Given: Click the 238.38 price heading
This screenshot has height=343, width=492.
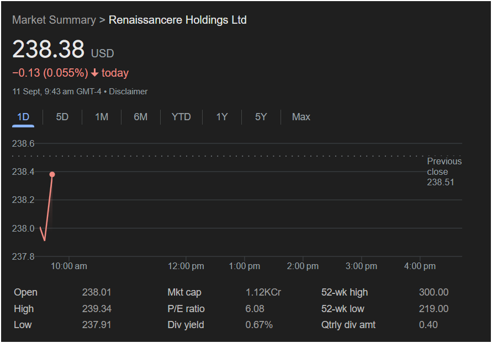Looking at the screenshot, I should click(x=49, y=50).
